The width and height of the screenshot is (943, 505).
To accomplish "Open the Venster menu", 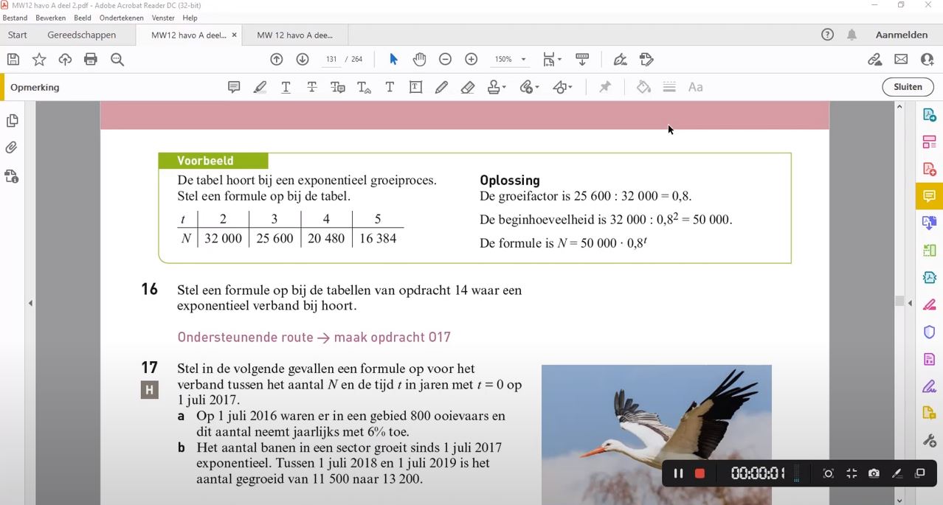I will click(x=163, y=18).
